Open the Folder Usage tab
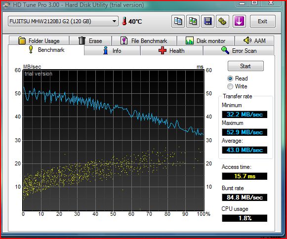Viewport: 287px width, 239px height. [39, 40]
